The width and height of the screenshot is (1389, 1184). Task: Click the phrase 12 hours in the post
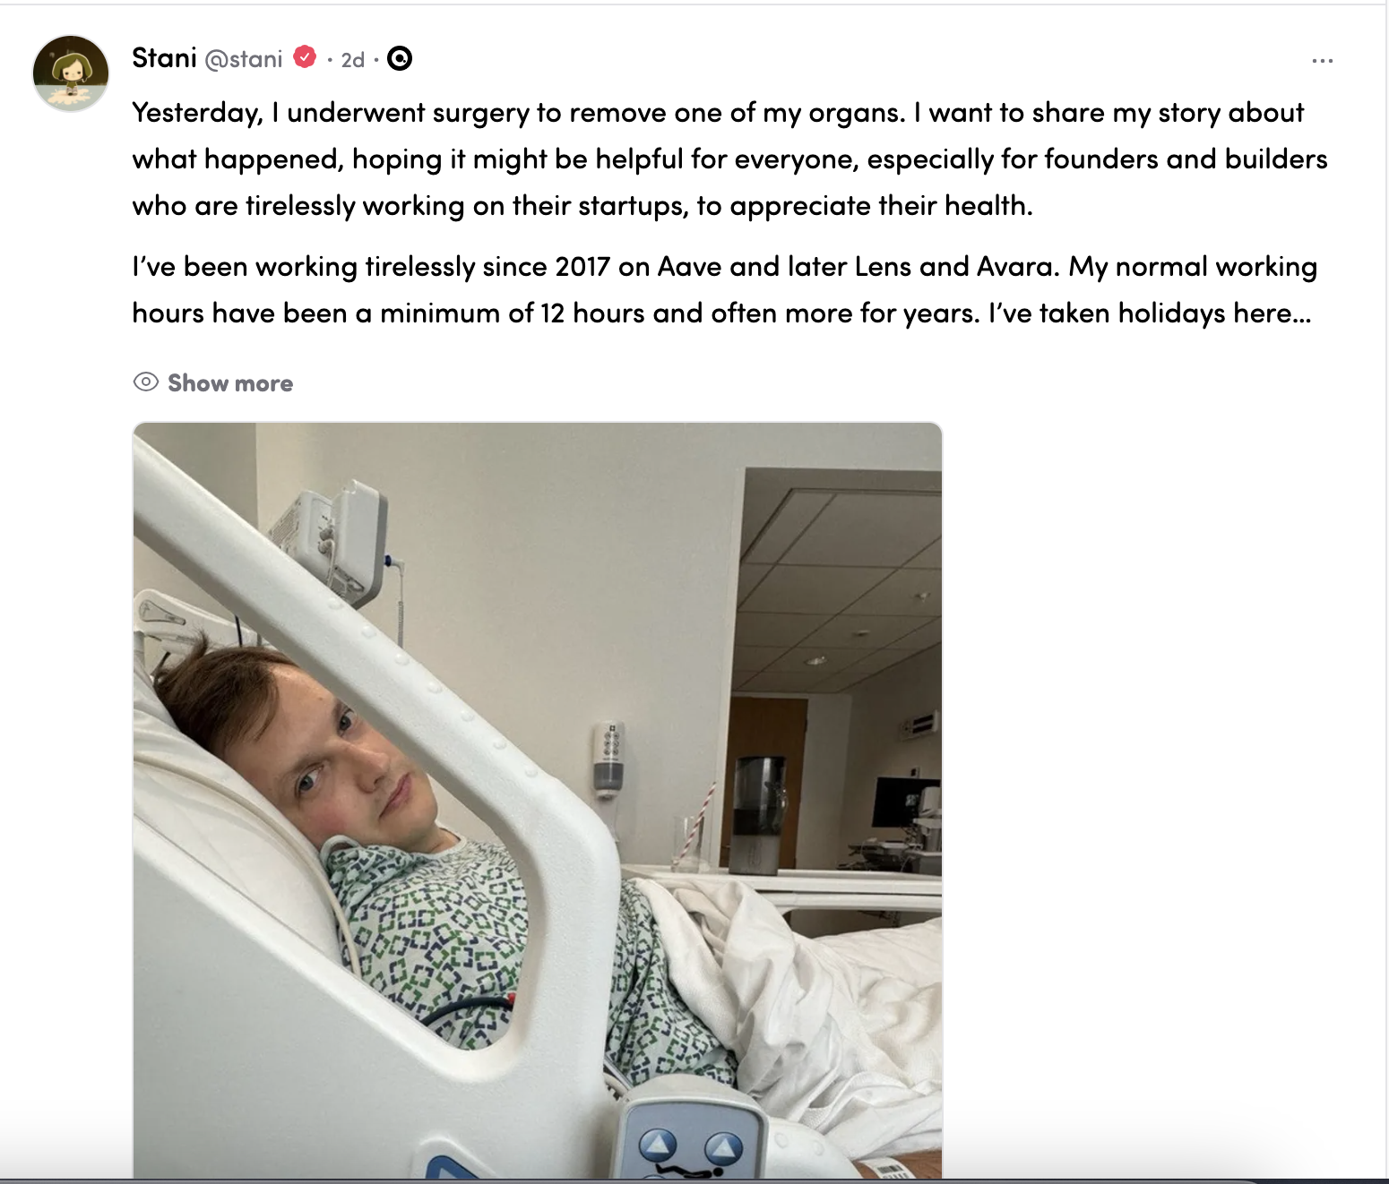(x=592, y=313)
